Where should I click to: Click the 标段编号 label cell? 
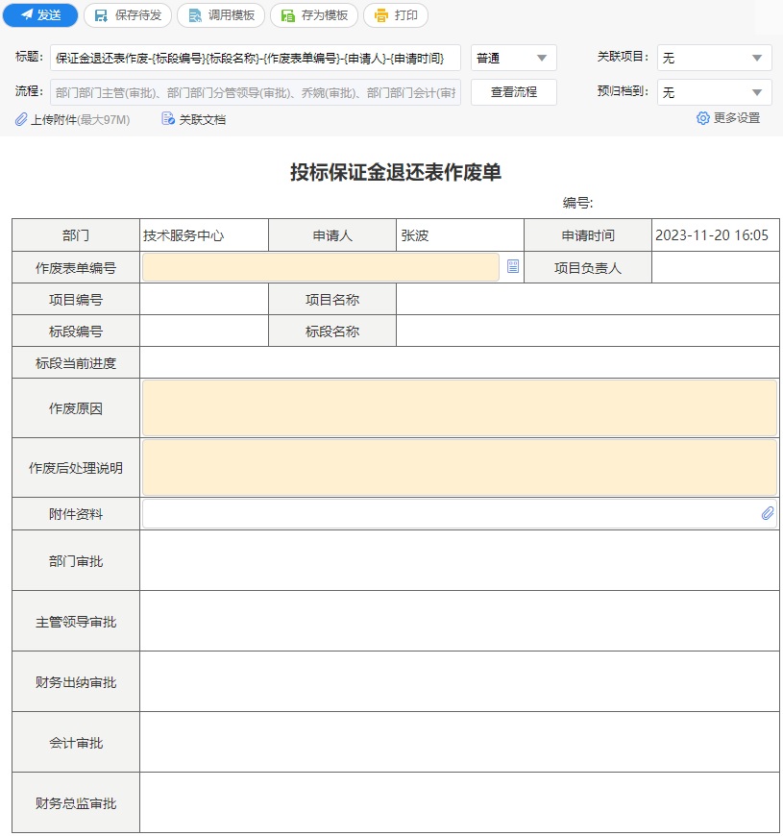tap(76, 332)
